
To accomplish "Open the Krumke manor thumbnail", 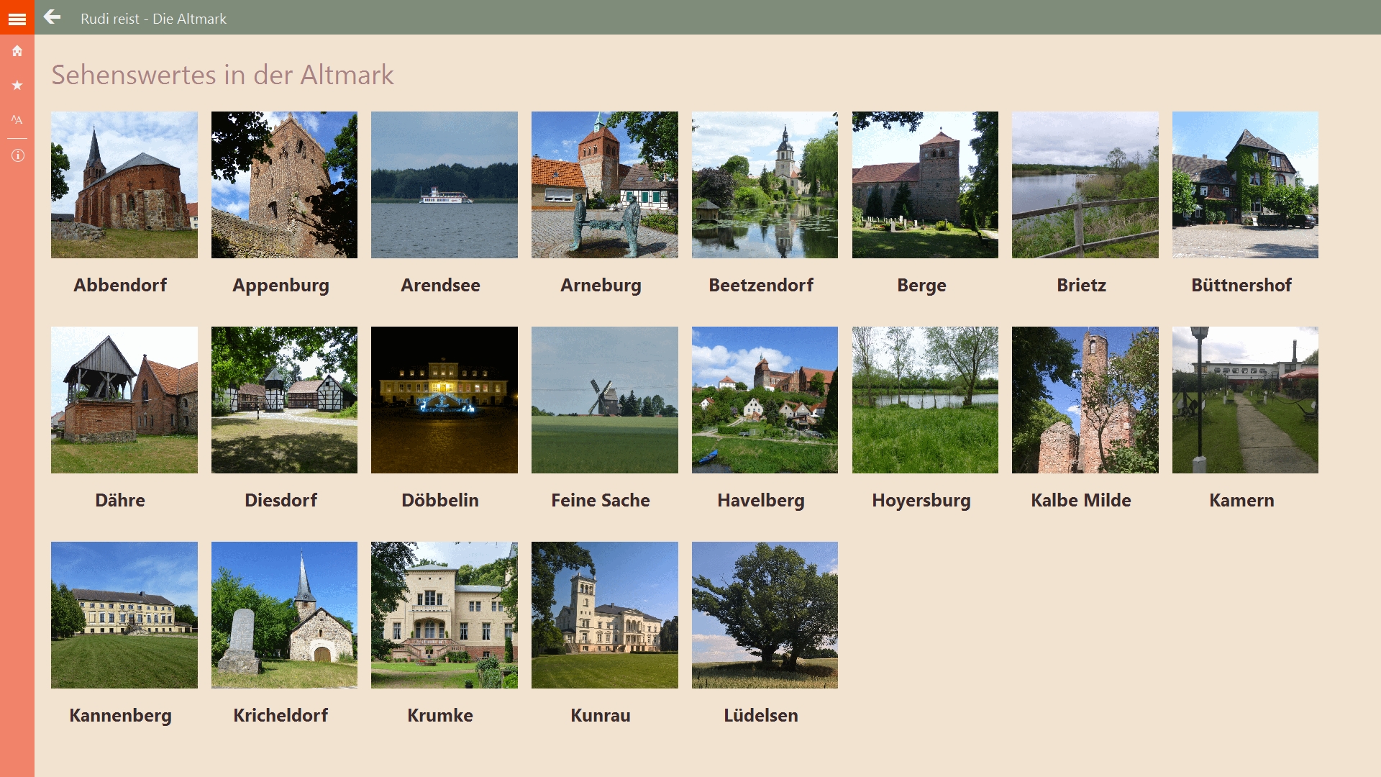I will coord(444,615).
